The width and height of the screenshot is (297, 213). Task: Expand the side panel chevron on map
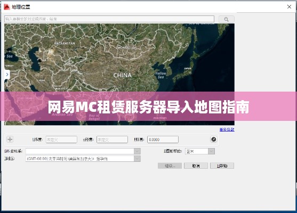click(x=7, y=75)
